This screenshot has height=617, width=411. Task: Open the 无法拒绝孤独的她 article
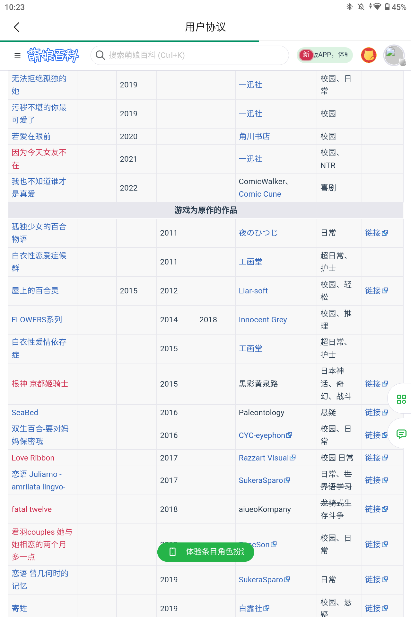pos(39,85)
